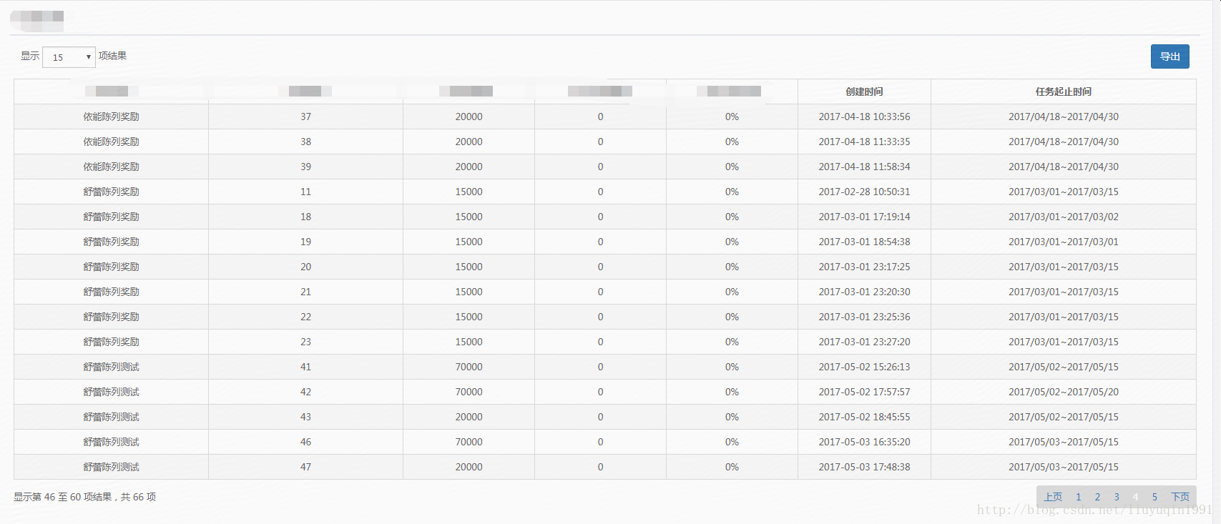Click the 下页 next page link
This screenshot has width=1221, height=524.
tap(1180, 497)
